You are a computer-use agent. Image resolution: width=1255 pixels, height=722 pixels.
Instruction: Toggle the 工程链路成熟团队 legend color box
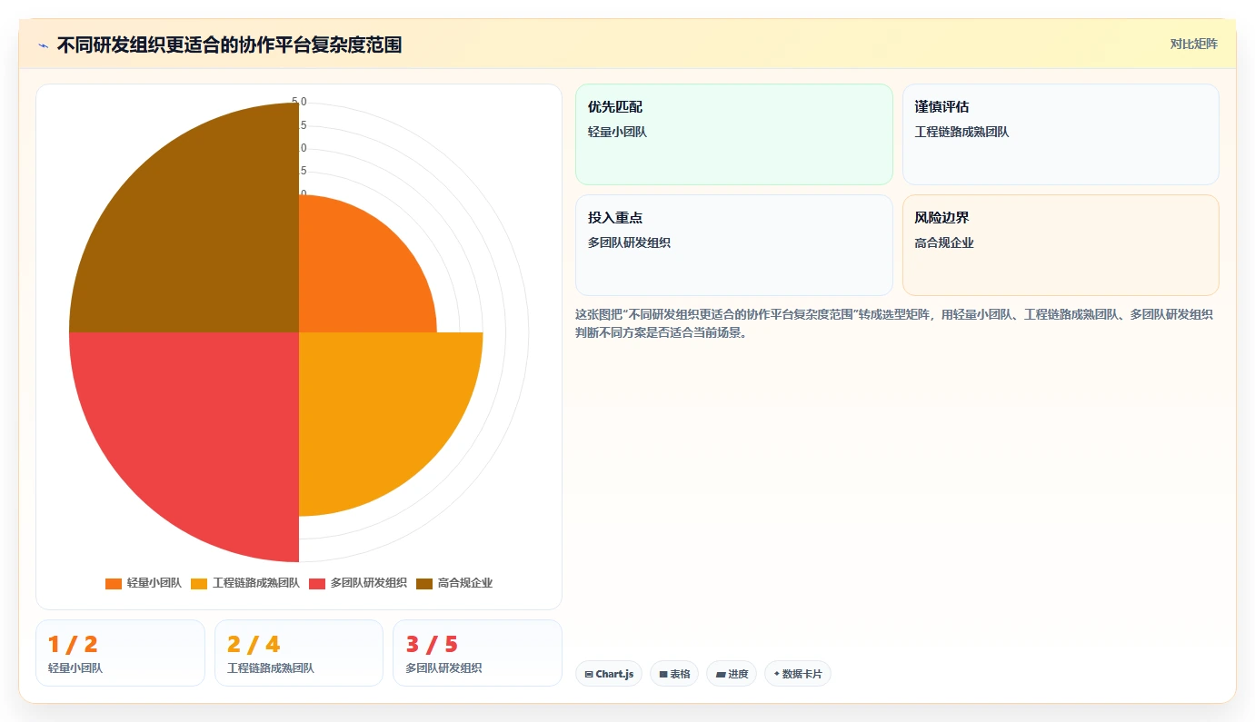coord(199,583)
